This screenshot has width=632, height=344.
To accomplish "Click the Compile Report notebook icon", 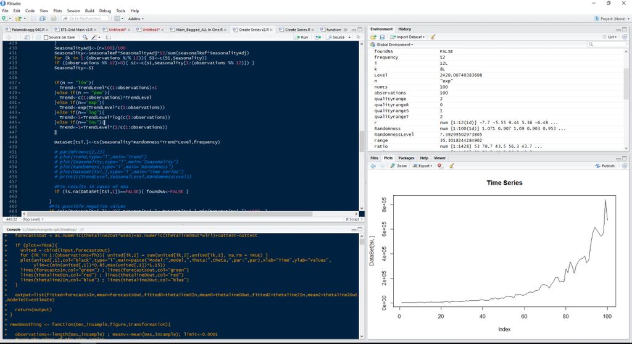I will click(108, 37).
